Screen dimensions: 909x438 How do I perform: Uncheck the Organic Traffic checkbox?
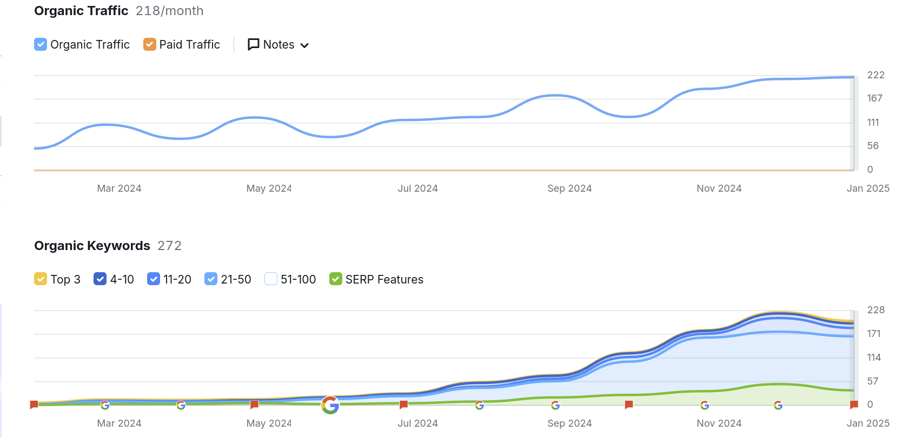41,44
